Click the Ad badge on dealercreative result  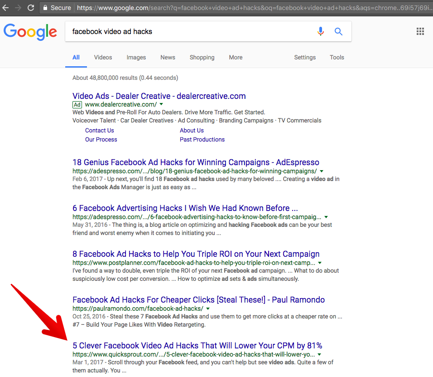(77, 104)
